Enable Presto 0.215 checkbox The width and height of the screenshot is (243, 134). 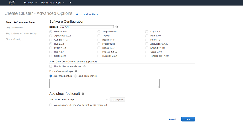click(98, 44)
